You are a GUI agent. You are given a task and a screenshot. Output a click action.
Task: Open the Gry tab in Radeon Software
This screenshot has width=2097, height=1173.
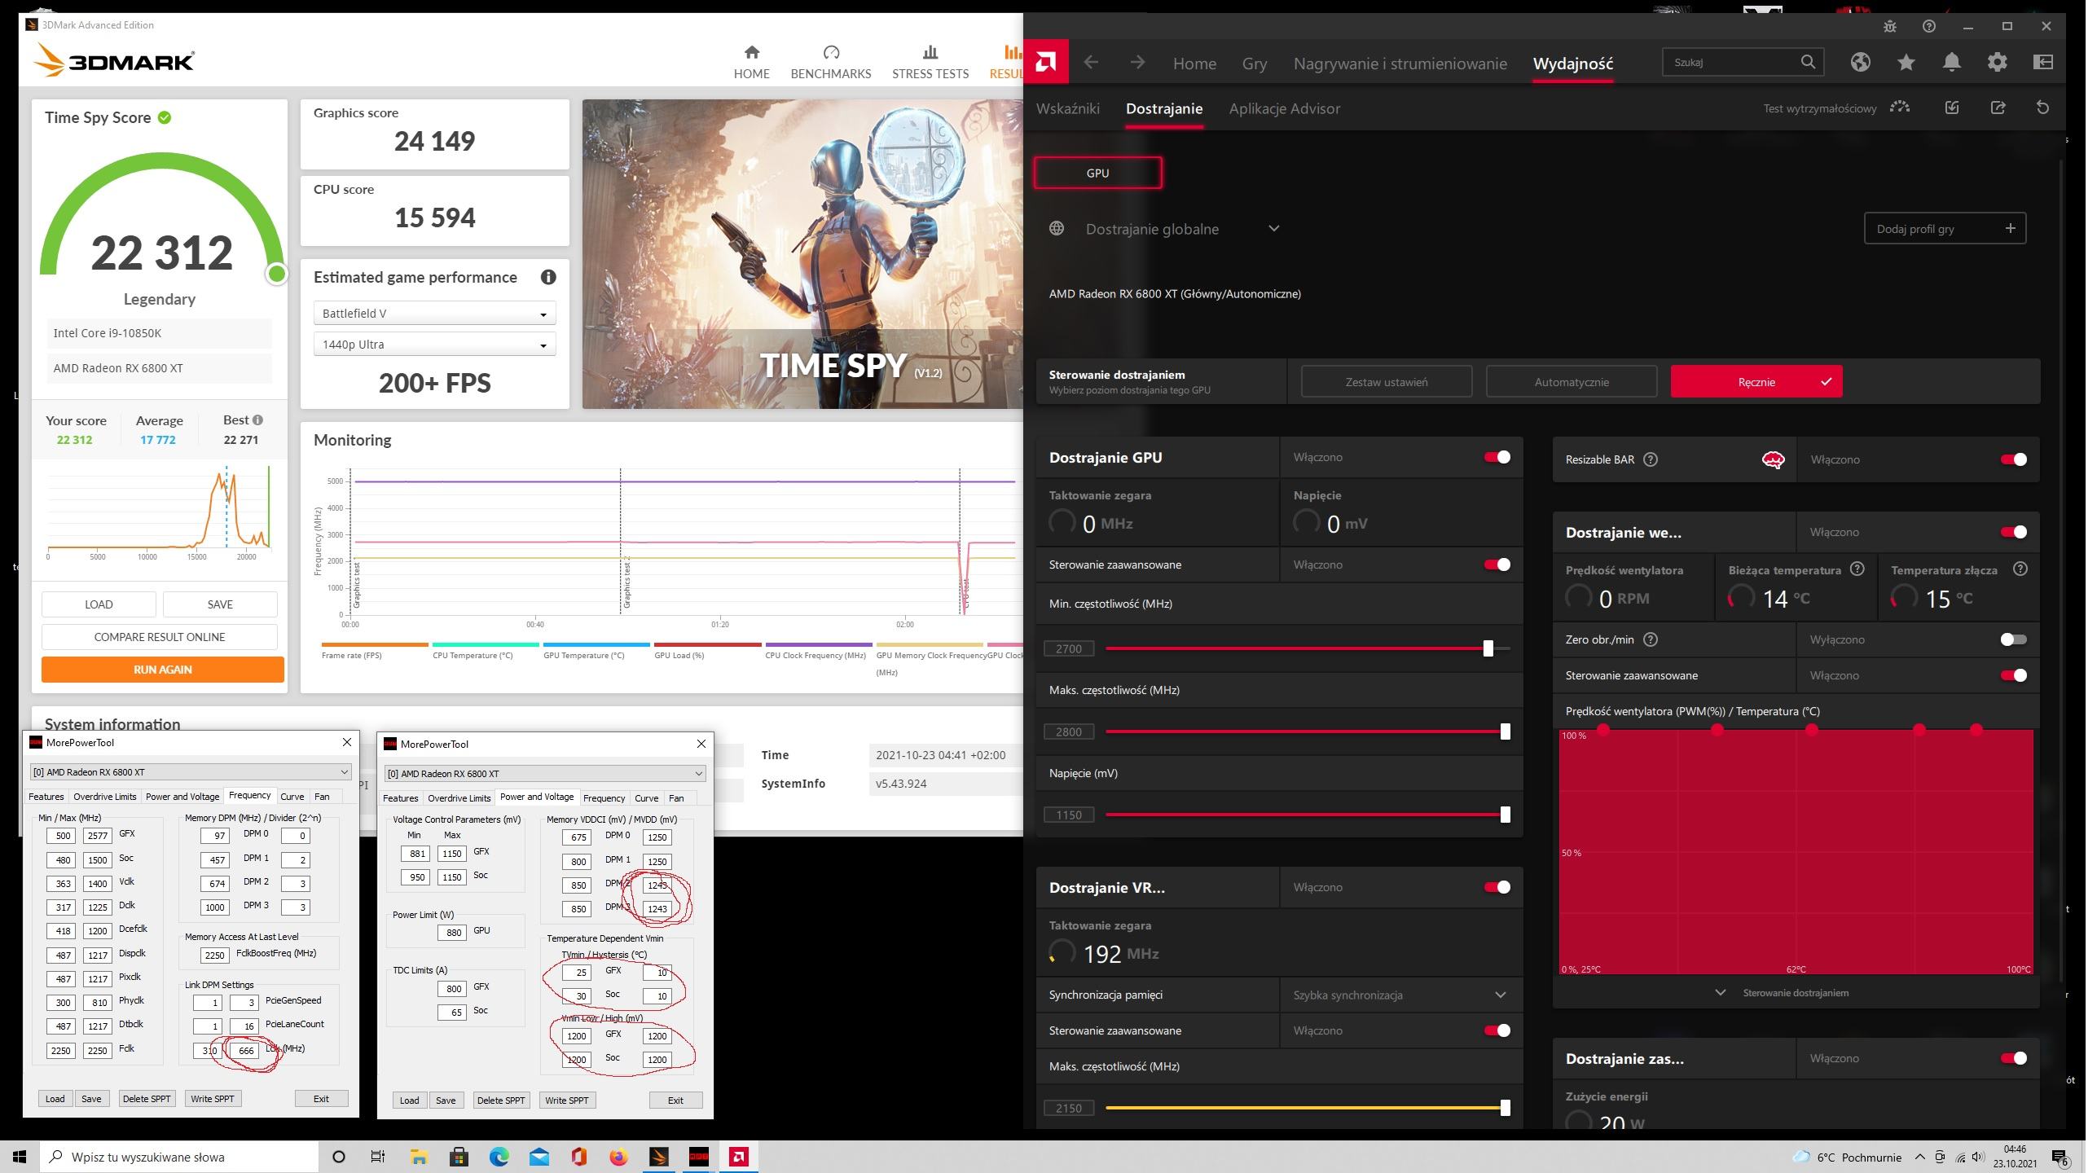click(x=1254, y=64)
